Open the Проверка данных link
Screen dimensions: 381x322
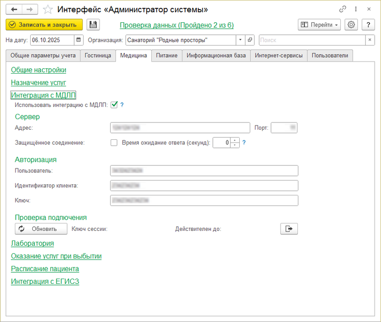tap(177, 25)
